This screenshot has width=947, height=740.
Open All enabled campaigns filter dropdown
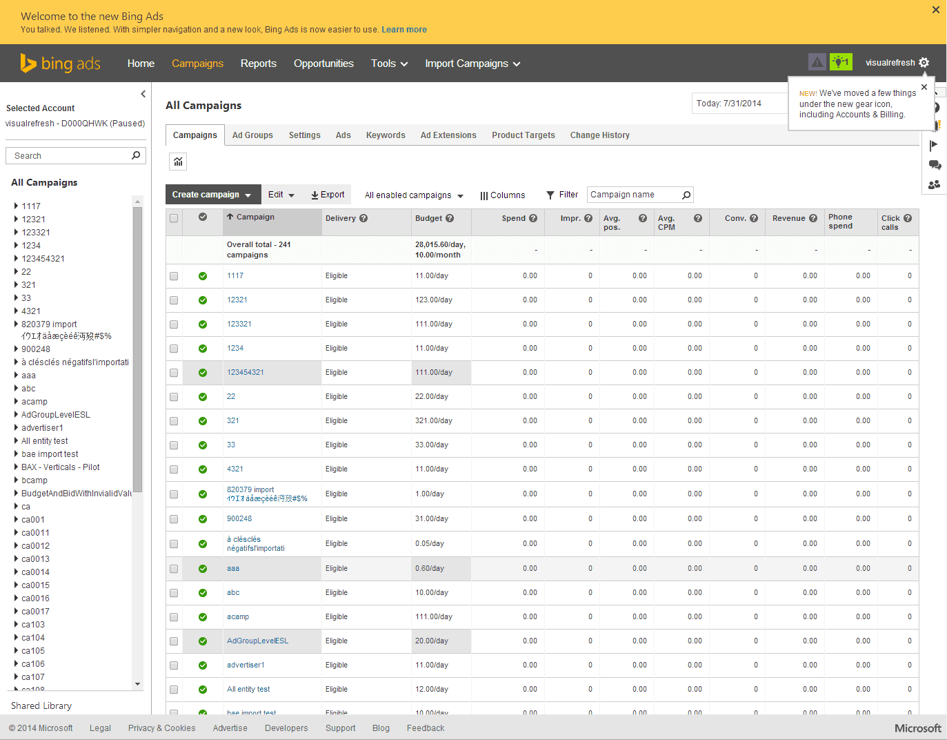[414, 195]
